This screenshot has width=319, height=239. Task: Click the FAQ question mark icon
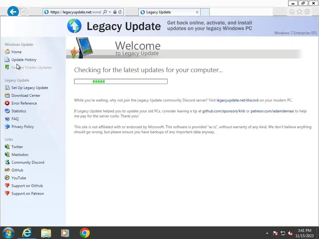[7, 119]
